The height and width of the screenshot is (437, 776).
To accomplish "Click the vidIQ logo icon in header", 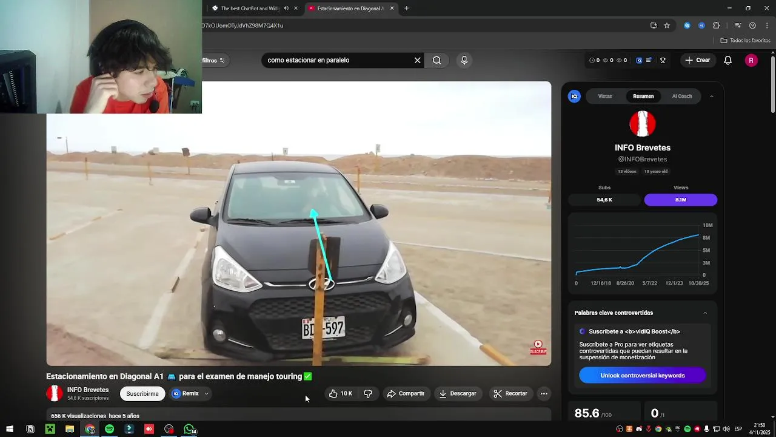I will (639, 60).
